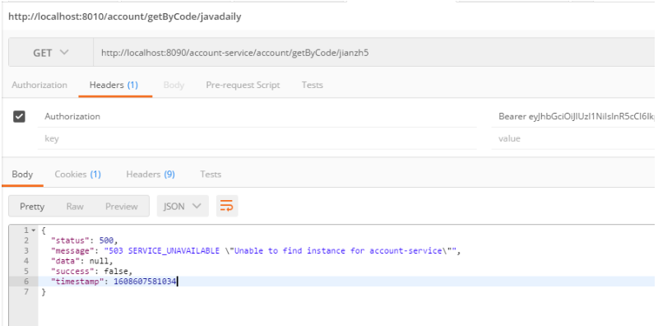Click the empty header value field
This screenshot has height=326, width=658.
coord(572,138)
